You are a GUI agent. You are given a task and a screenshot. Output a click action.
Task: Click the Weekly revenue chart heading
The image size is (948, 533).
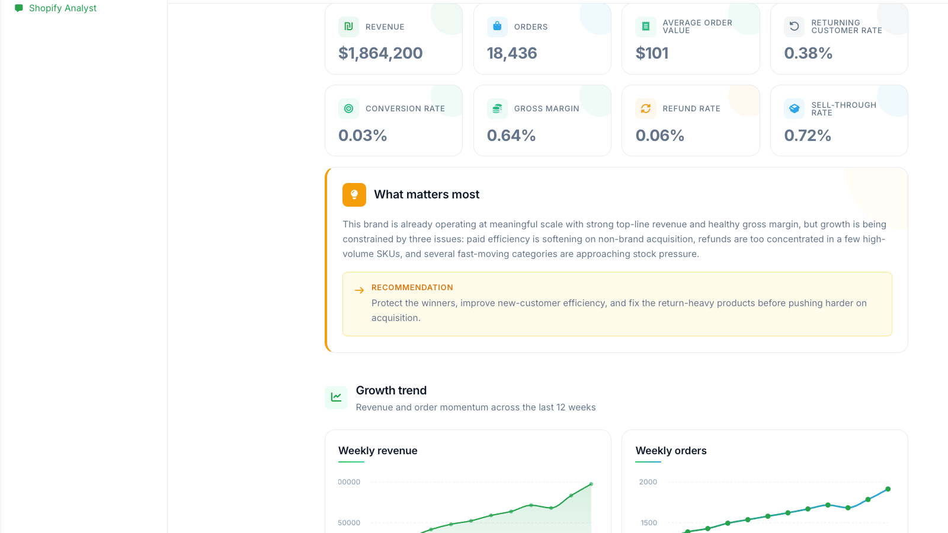(378, 451)
